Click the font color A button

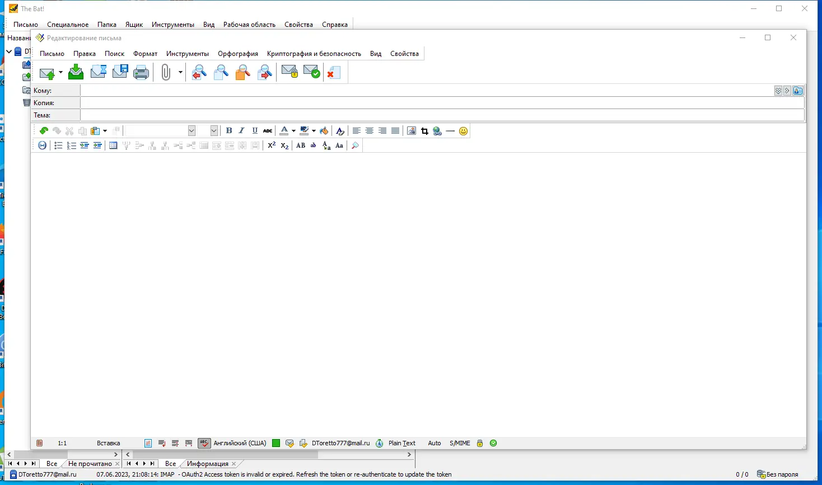click(x=284, y=131)
